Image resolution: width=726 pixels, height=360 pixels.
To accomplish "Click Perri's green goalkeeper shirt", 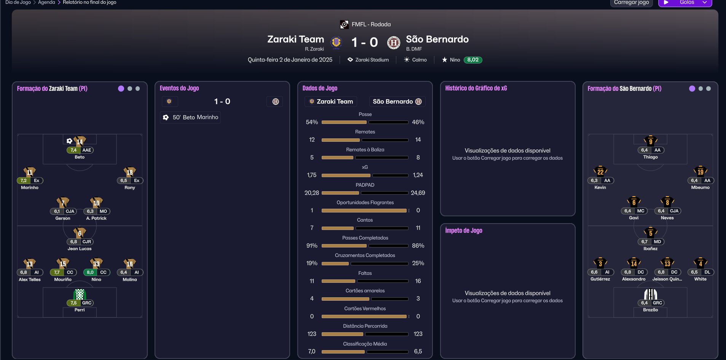I will point(80,294).
